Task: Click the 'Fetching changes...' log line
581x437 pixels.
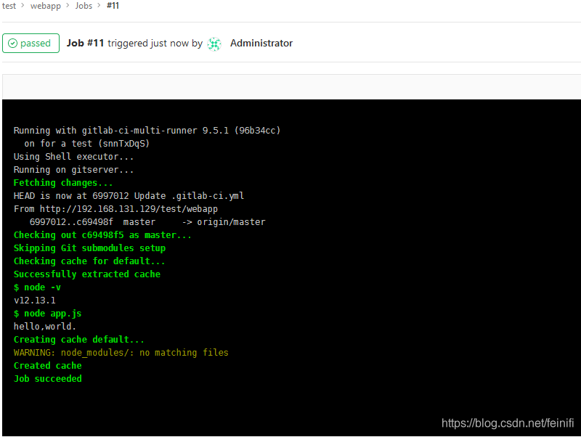Action: click(x=63, y=183)
